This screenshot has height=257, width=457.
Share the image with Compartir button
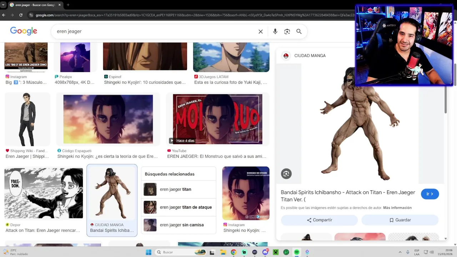click(x=319, y=220)
